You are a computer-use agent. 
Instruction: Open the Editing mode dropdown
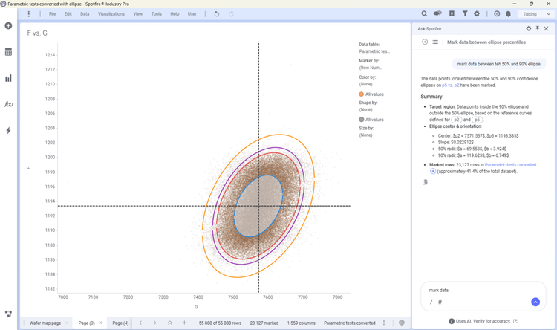tap(536, 14)
